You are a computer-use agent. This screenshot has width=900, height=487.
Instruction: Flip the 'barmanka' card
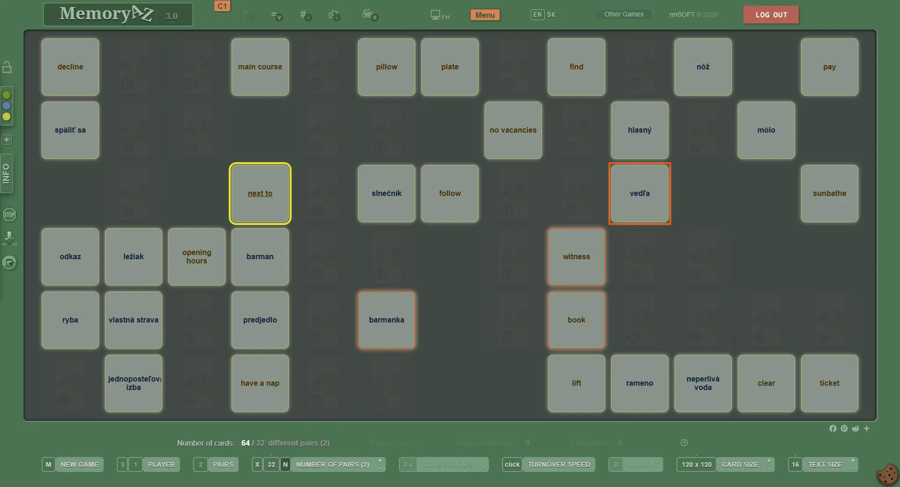(x=386, y=320)
